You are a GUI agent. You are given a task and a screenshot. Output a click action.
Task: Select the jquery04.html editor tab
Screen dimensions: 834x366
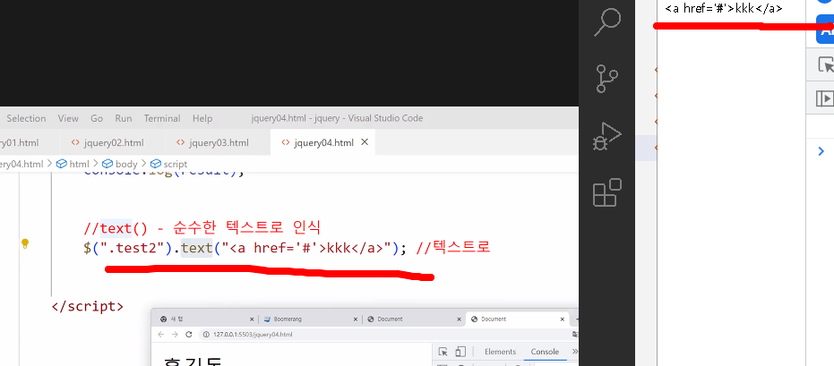pyautogui.click(x=323, y=142)
